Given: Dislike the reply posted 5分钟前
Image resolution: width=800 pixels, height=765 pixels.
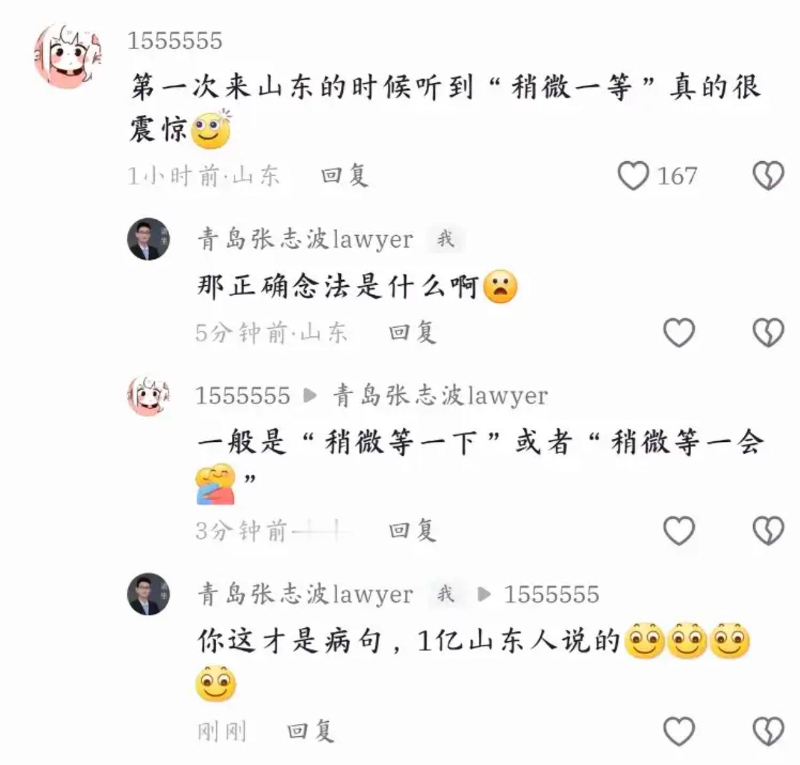Looking at the screenshot, I should 768,333.
